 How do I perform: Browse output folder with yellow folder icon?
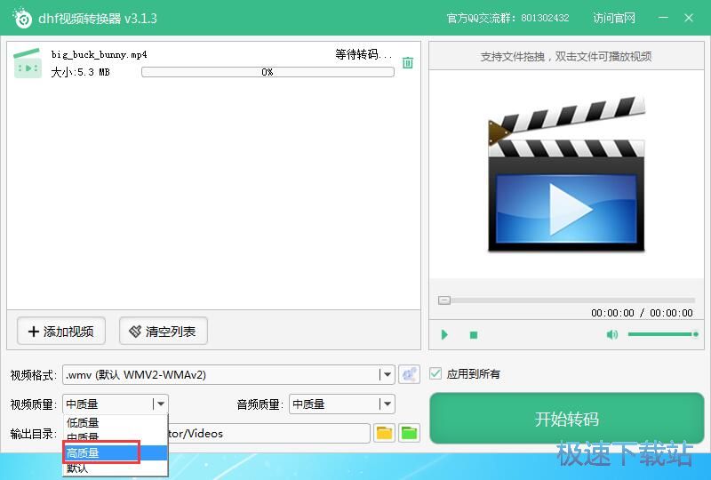point(384,433)
